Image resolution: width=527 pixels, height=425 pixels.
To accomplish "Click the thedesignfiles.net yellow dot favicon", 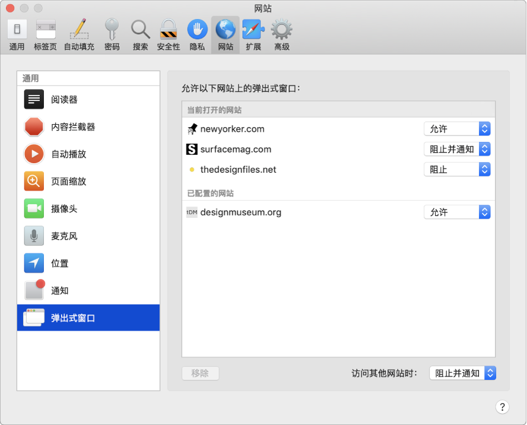I will coord(192,169).
